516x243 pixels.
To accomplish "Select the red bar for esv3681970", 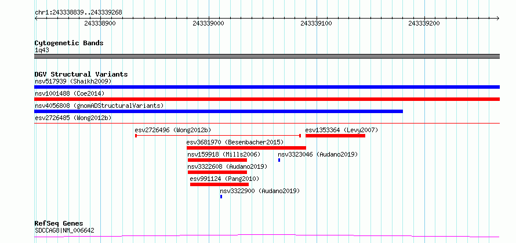I will click(246, 148).
